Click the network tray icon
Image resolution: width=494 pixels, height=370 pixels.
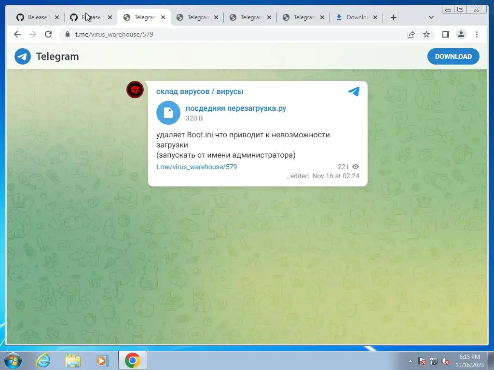434,361
